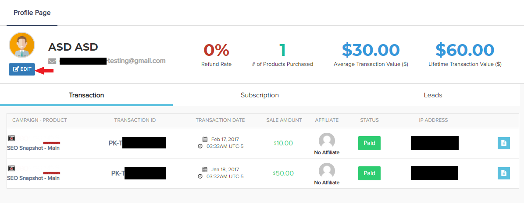Open SEO Snapshot - Main in second row

(x=33, y=178)
